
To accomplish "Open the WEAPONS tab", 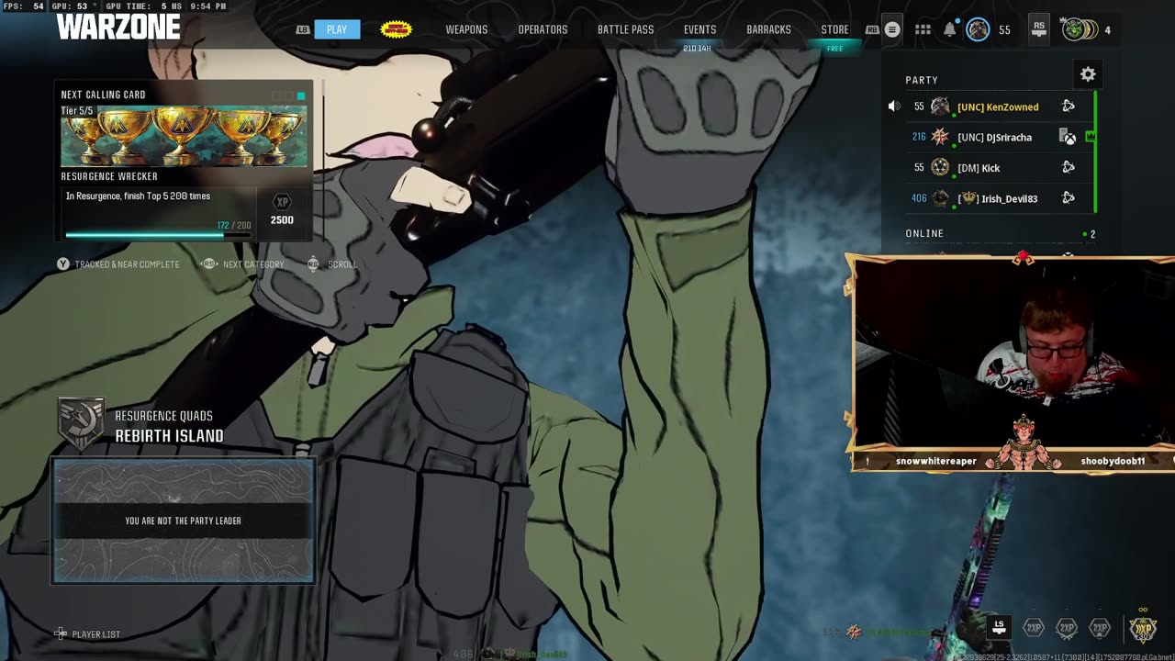I will pyautogui.click(x=466, y=29).
